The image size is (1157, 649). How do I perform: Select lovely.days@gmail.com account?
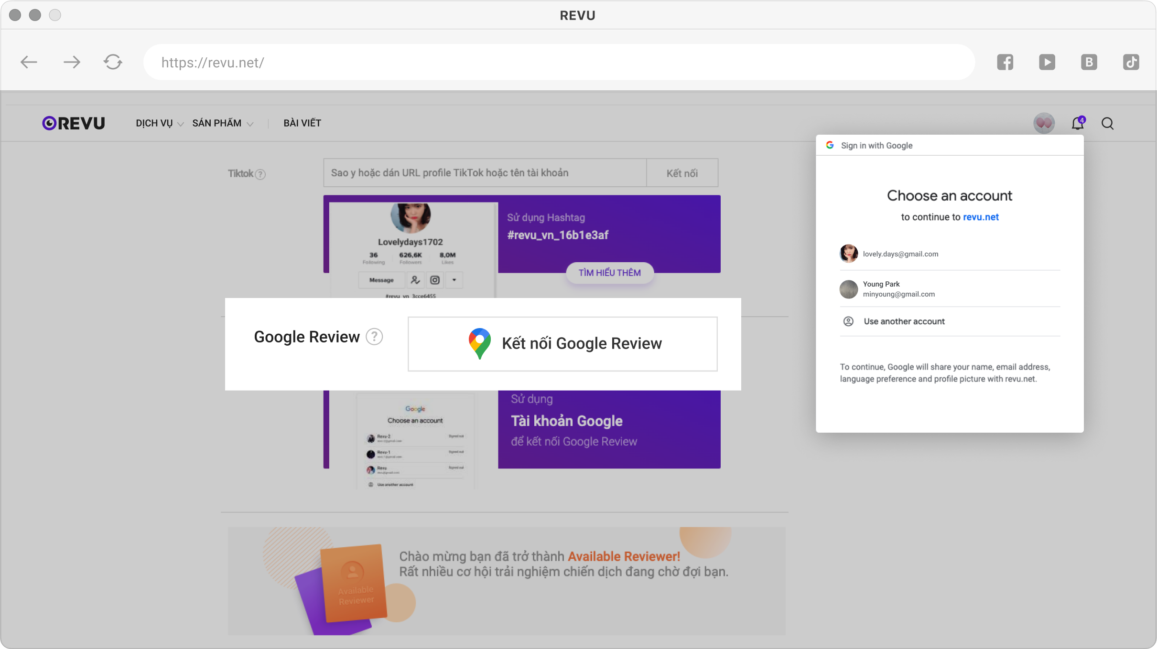(x=900, y=254)
